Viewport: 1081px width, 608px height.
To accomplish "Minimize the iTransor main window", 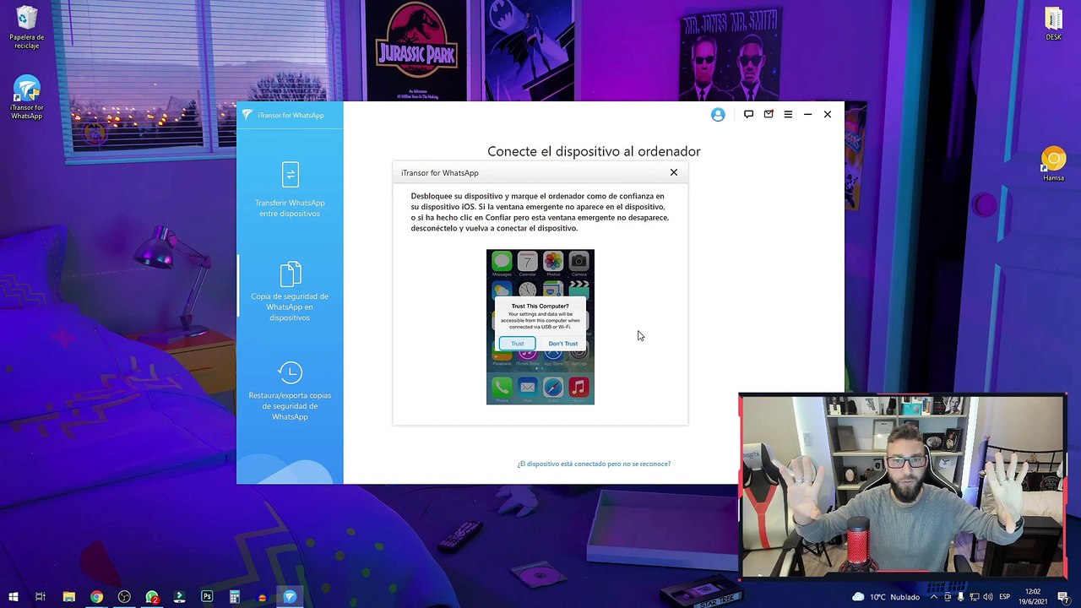I will pos(807,114).
